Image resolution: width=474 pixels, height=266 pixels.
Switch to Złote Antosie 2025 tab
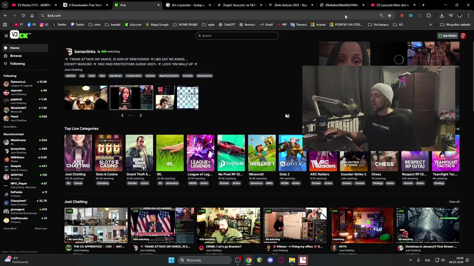[291, 5]
